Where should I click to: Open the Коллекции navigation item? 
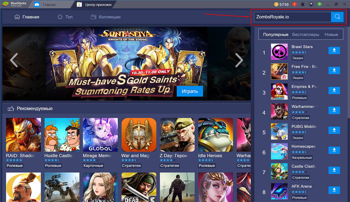click(106, 17)
